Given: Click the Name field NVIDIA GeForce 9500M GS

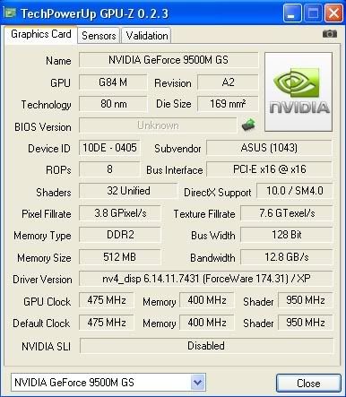Looking at the screenshot, I should point(169,60).
